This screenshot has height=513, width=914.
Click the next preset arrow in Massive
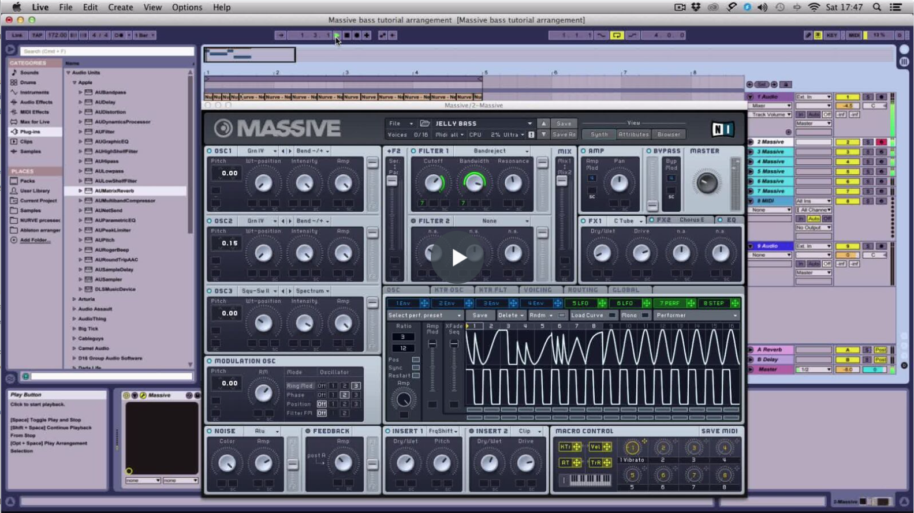point(543,134)
